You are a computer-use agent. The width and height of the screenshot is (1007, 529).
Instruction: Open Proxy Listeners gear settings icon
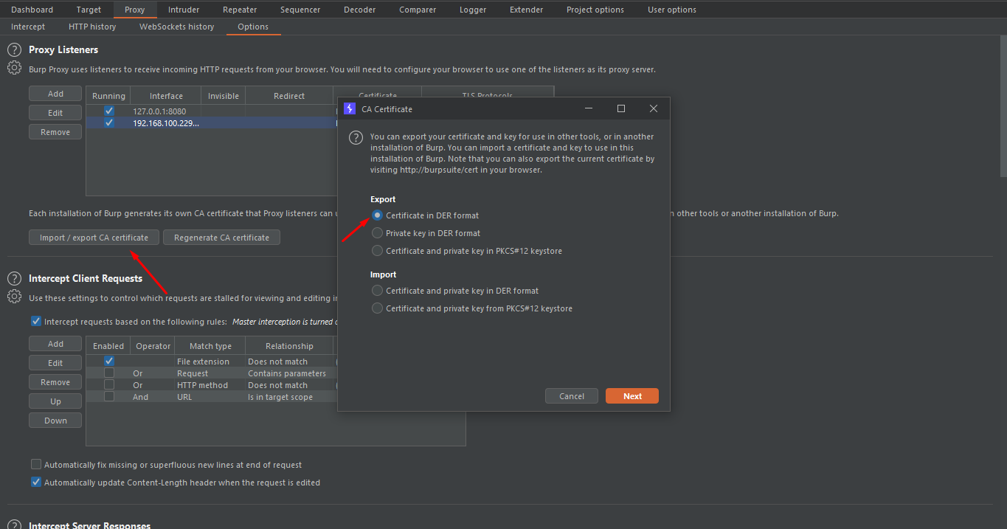(x=14, y=68)
